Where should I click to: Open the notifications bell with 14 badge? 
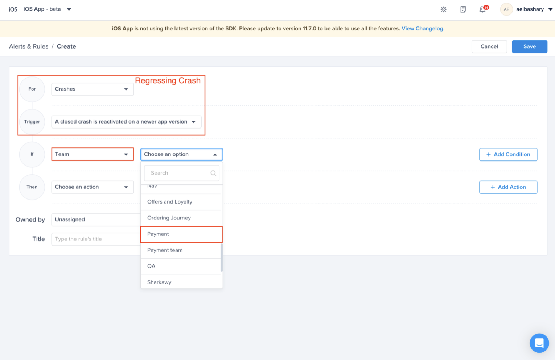(x=483, y=9)
